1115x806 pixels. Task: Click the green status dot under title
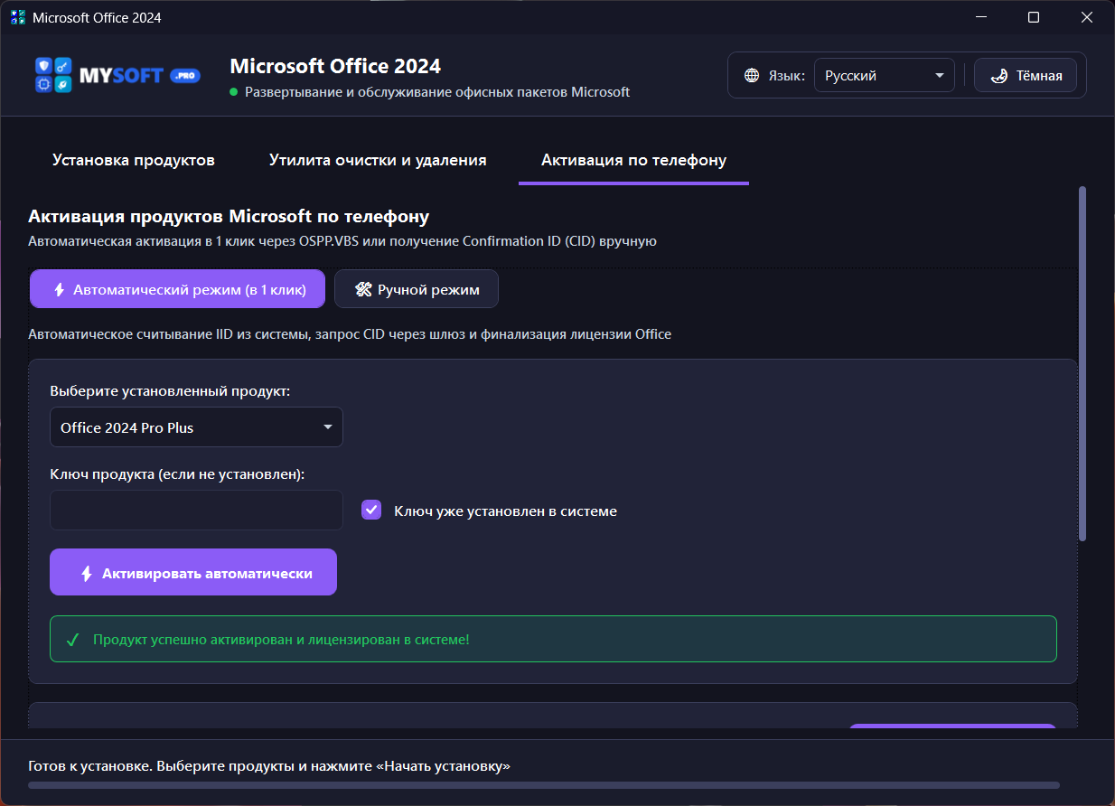pos(234,92)
